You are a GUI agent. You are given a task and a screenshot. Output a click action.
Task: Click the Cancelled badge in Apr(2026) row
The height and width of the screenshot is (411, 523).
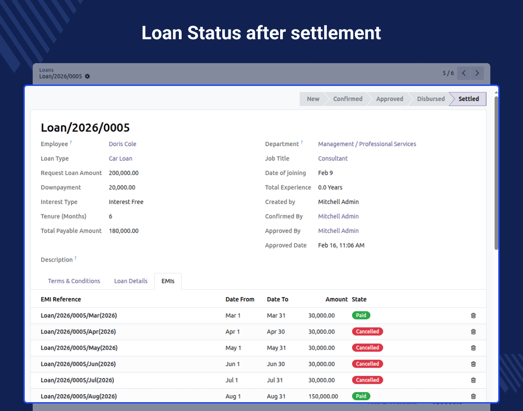367,332
